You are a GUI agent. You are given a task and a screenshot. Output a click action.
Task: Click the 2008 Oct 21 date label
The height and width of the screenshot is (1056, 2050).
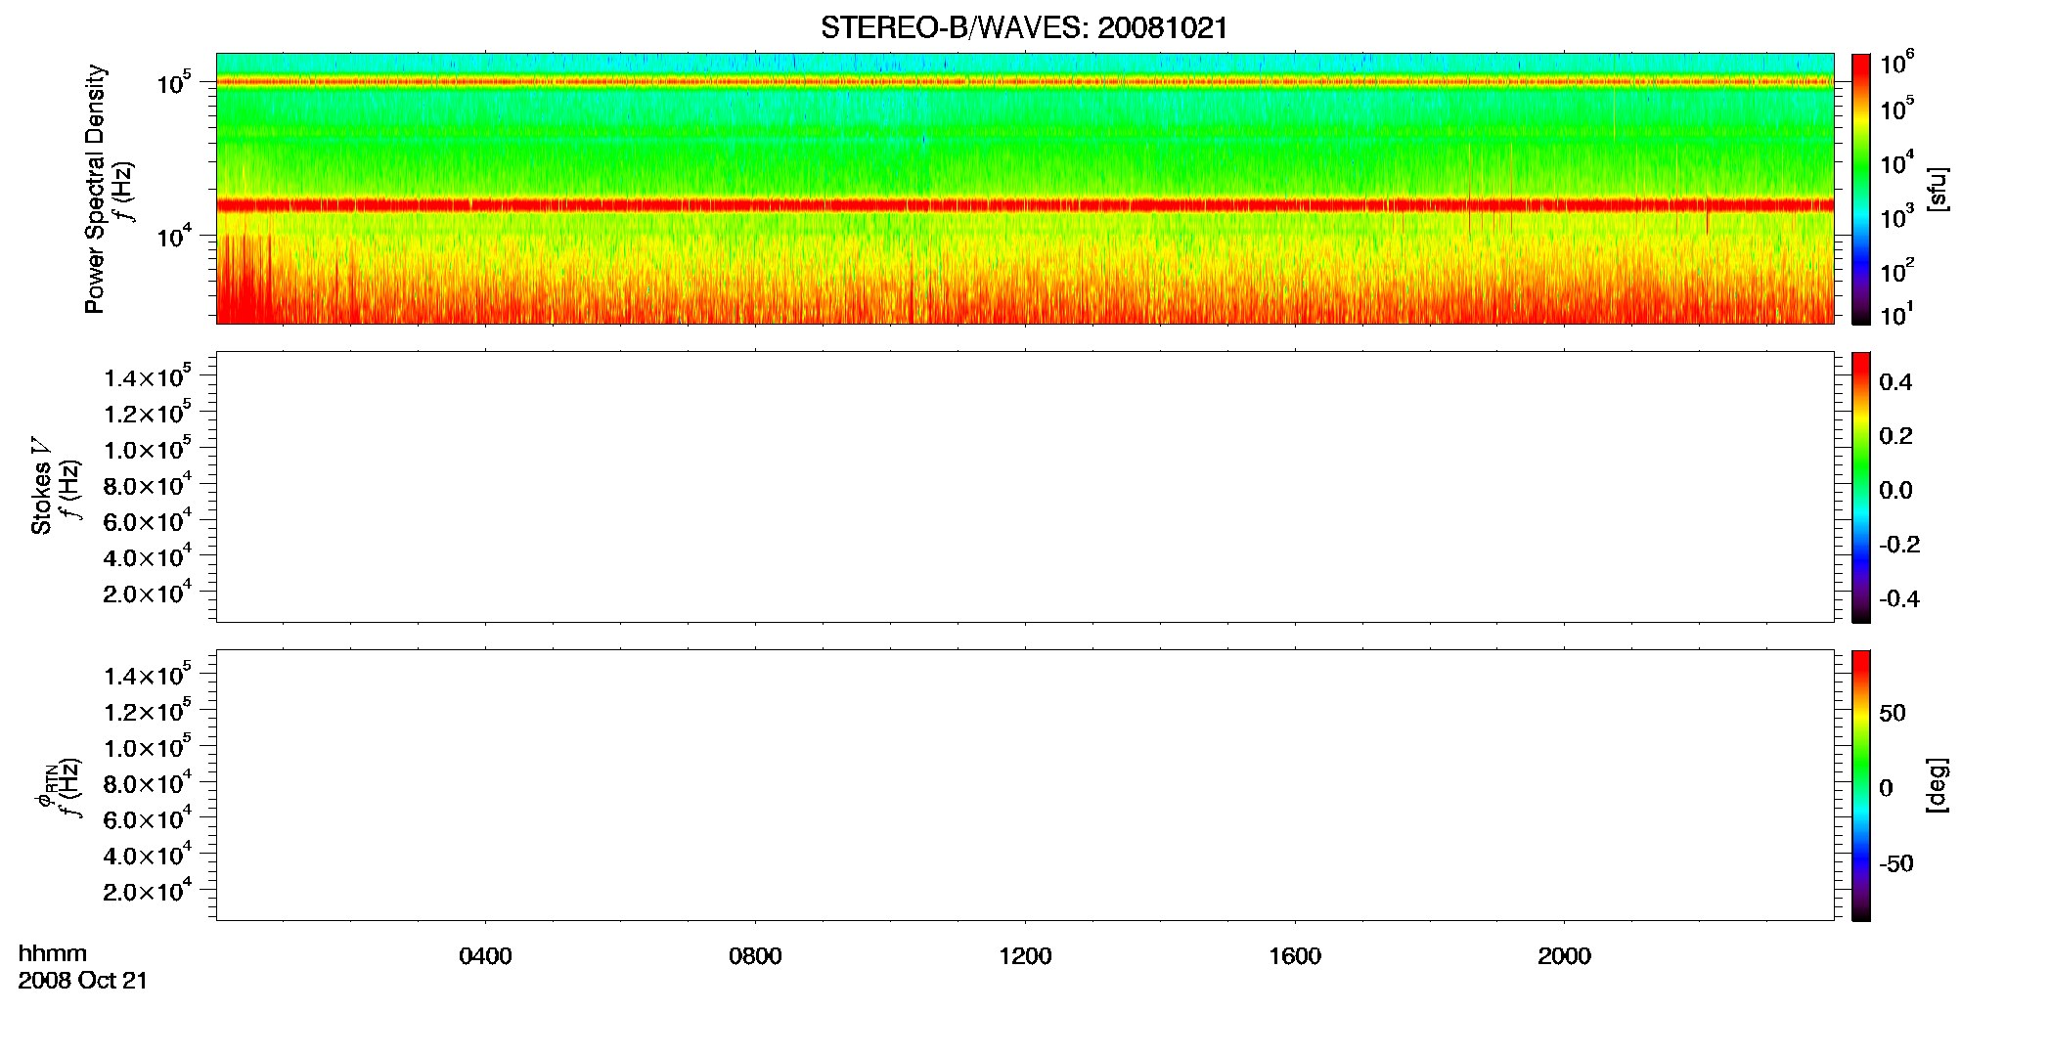[83, 981]
